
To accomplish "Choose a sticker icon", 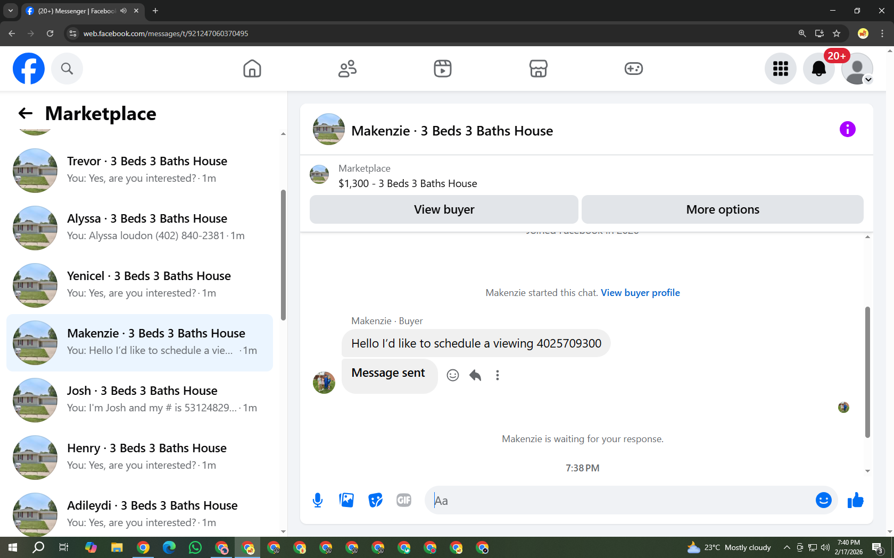I will pyautogui.click(x=375, y=500).
